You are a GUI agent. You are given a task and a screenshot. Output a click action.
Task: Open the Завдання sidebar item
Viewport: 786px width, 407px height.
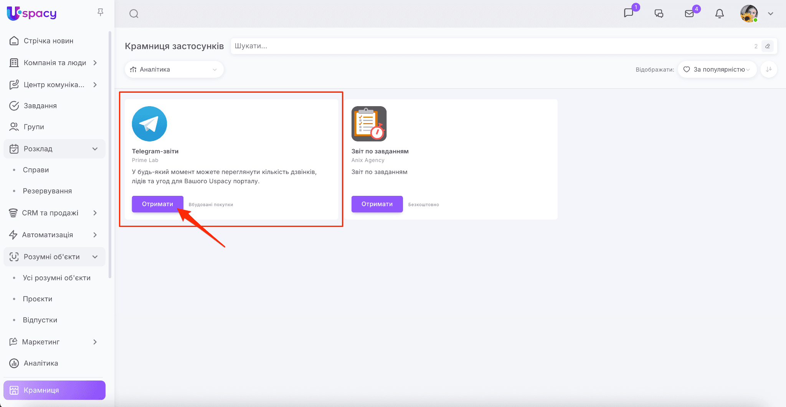point(40,106)
